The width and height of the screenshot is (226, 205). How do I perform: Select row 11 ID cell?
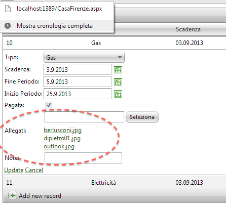[x=9, y=183]
